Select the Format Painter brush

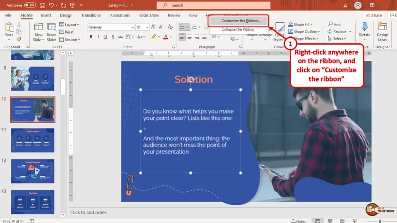(x=19, y=39)
